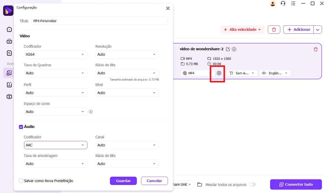Viewport: 324px width, 193px height.
Task: Open the Canal dropdown
Action: (x=127, y=145)
